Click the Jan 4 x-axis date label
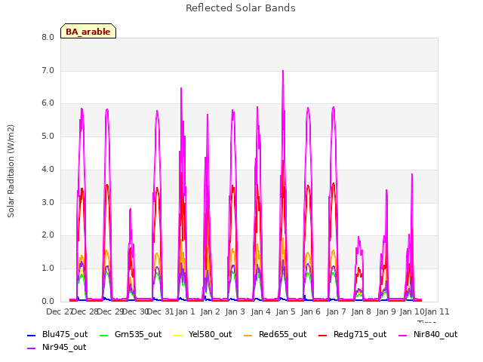This screenshot has width=483, height=362. tap(260, 311)
